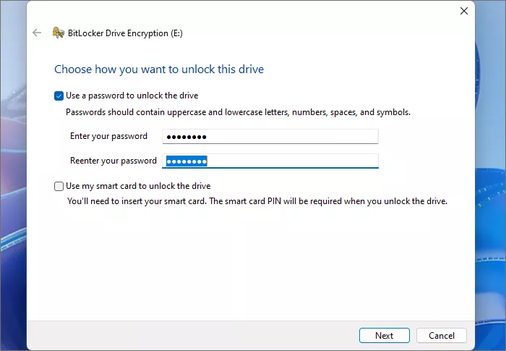
Task: Click the smart card PIN description text
Action: click(x=257, y=201)
